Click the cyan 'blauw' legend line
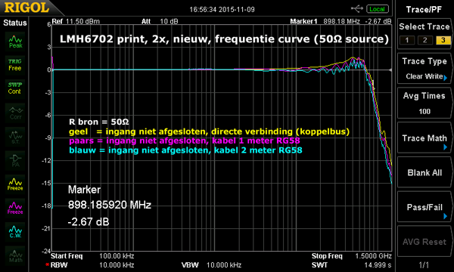Viewport: 454px width, 272px height. click(x=185, y=150)
